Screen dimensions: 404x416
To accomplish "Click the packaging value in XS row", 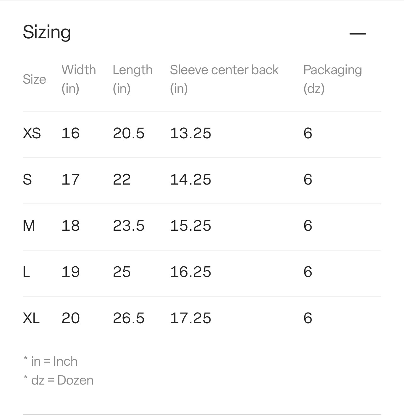I will (308, 133).
